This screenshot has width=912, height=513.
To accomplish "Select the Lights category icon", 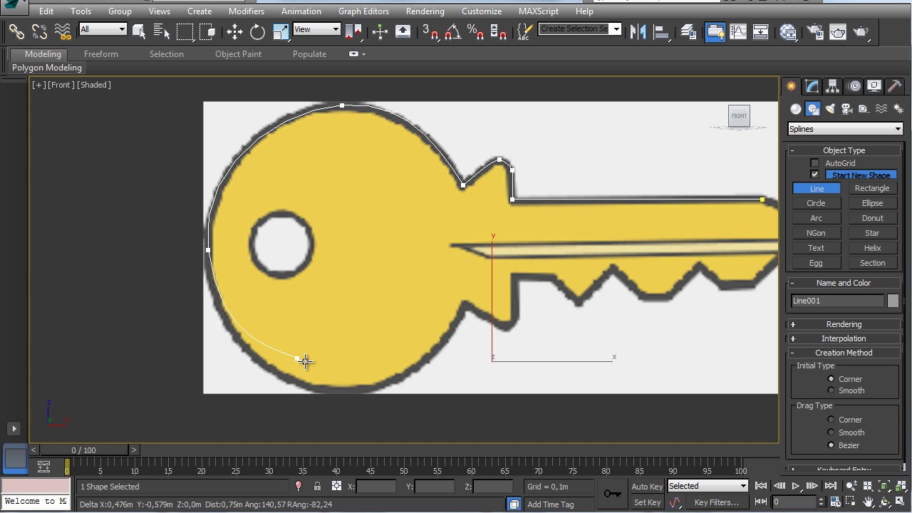I will (830, 109).
